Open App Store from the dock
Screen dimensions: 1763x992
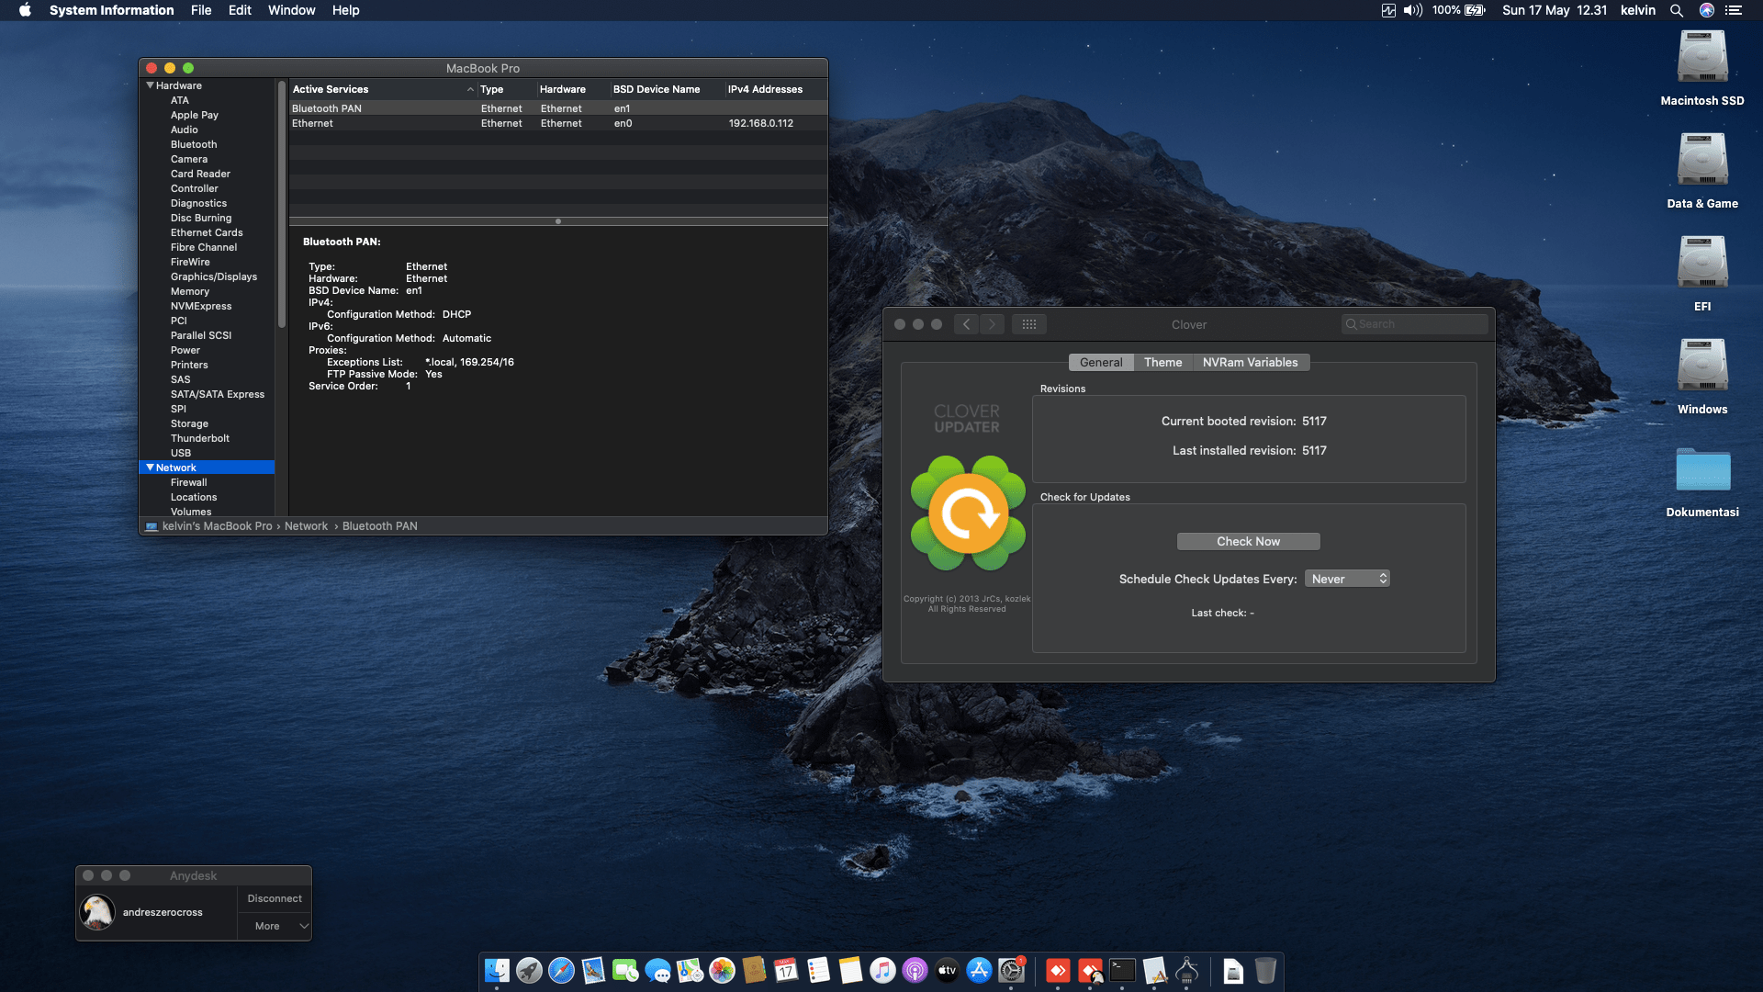pos(979,970)
